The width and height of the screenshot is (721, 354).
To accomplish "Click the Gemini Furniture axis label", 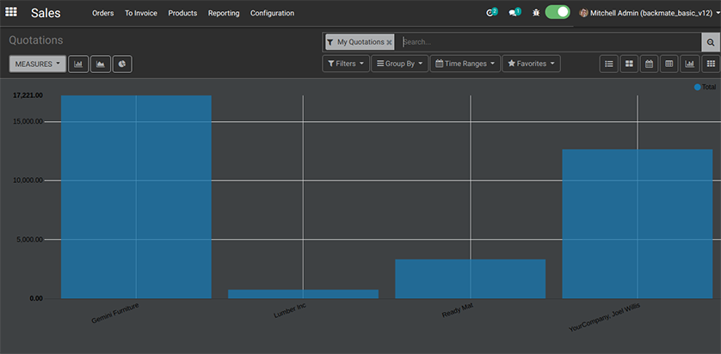I will (115, 313).
